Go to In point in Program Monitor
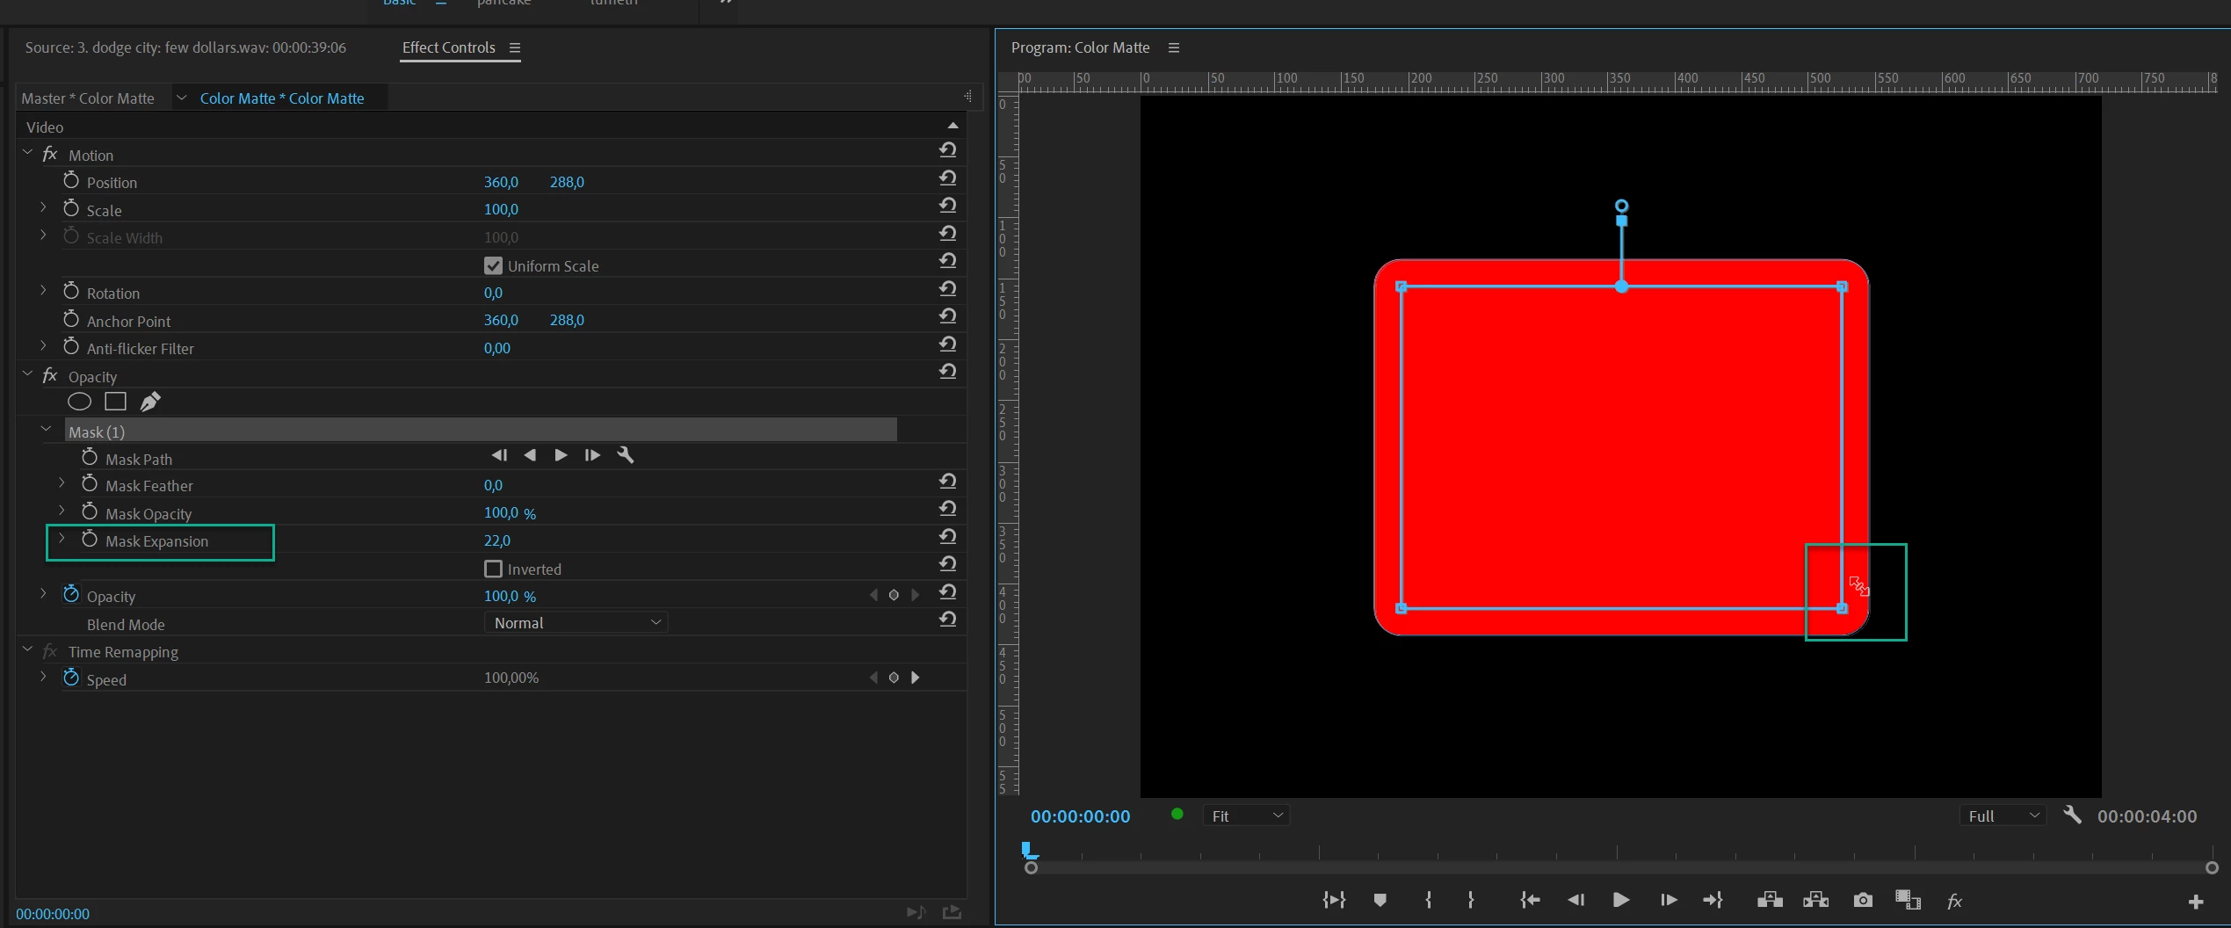 pyautogui.click(x=1530, y=900)
